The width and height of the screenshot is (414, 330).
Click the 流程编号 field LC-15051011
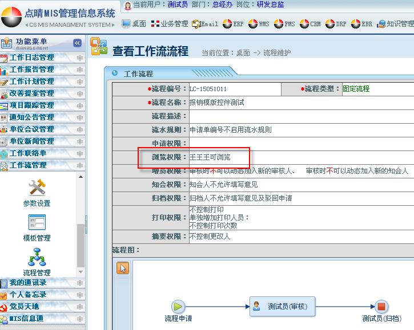coord(235,89)
